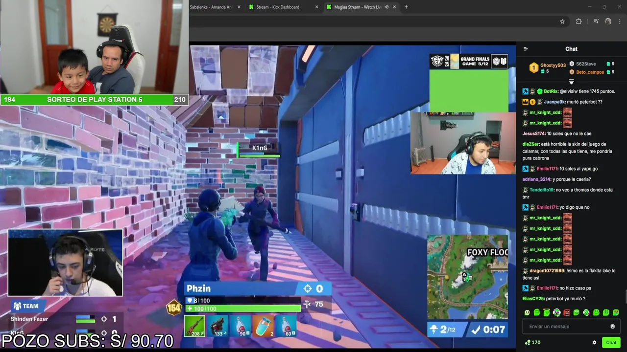
Task: Switch to Stream - Kick Dashboard tab
Action: (277, 7)
